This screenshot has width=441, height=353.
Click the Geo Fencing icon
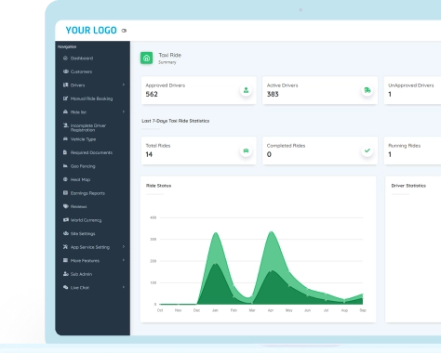point(65,166)
